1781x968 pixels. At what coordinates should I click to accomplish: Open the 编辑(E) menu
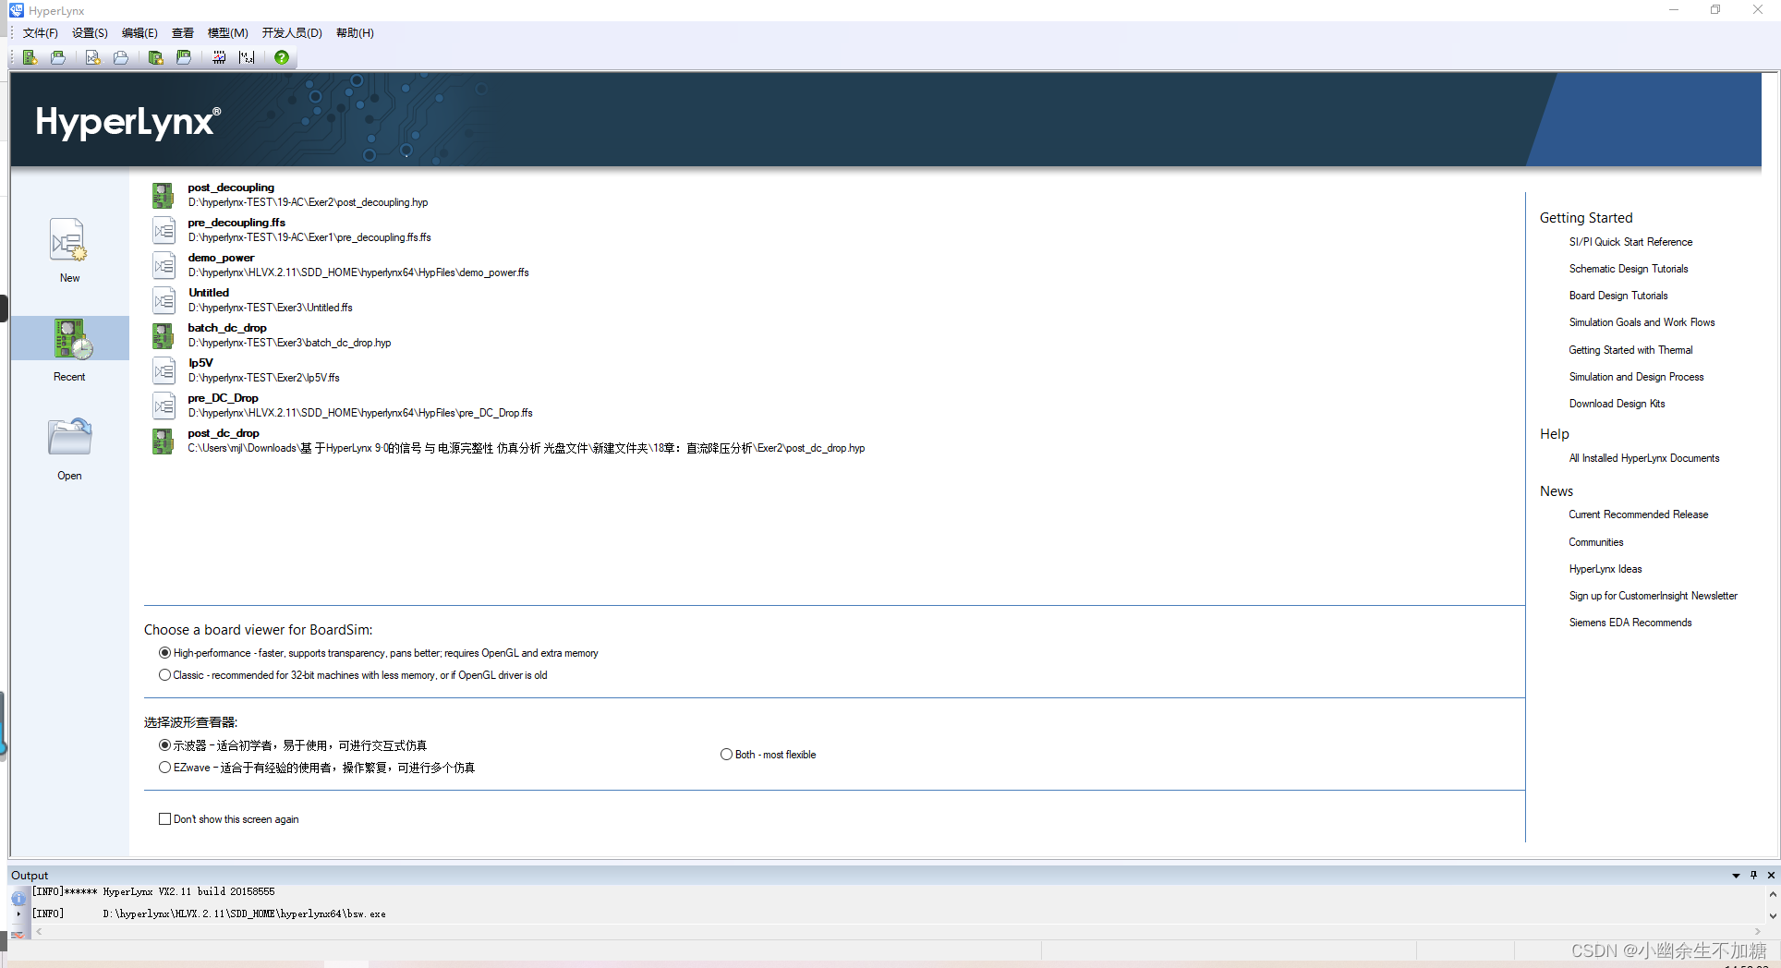139,32
